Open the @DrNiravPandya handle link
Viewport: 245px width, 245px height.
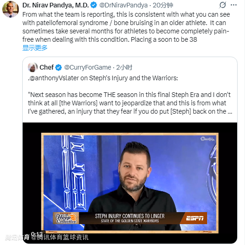point(123,5)
